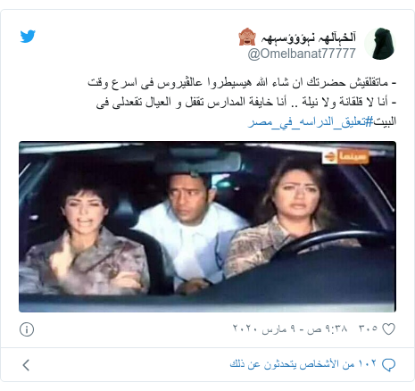415x391 pixels.
Task: Click the author display name text
Action: coord(308,37)
